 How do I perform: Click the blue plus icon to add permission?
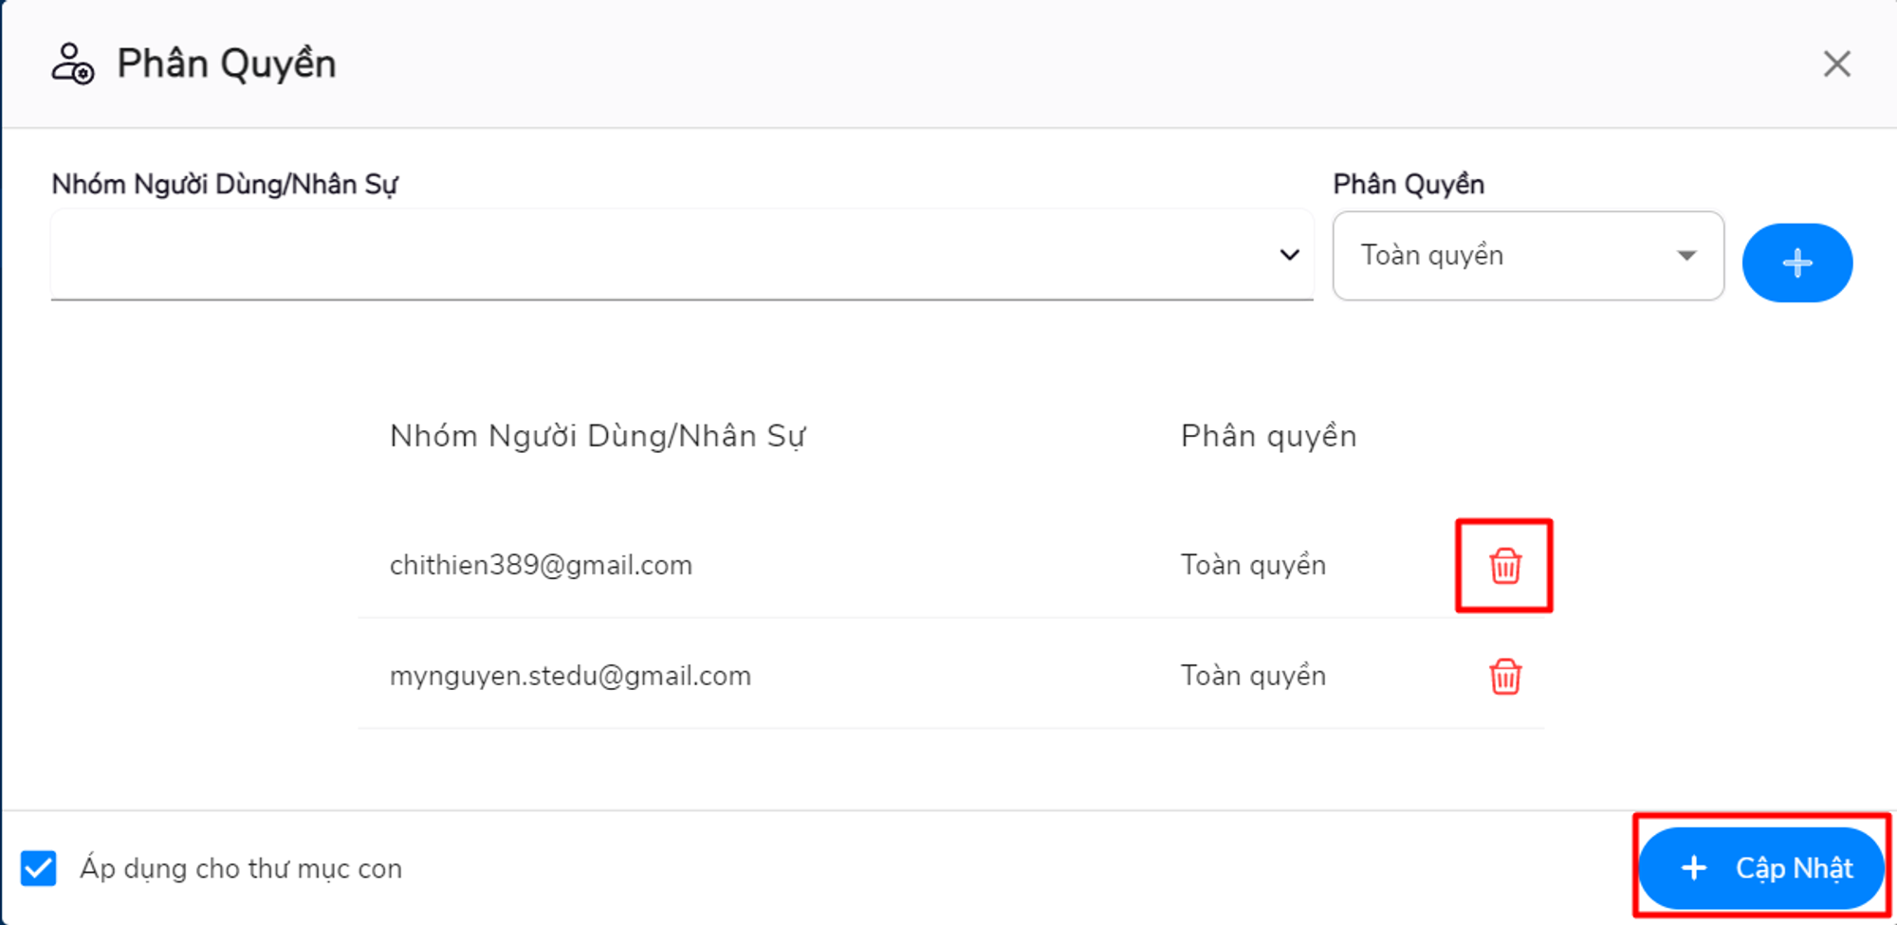click(x=1796, y=263)
